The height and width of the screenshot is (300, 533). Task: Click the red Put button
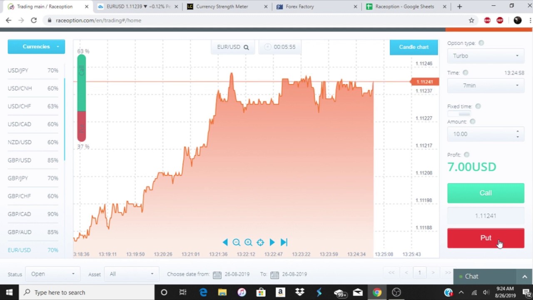(486, 238)
